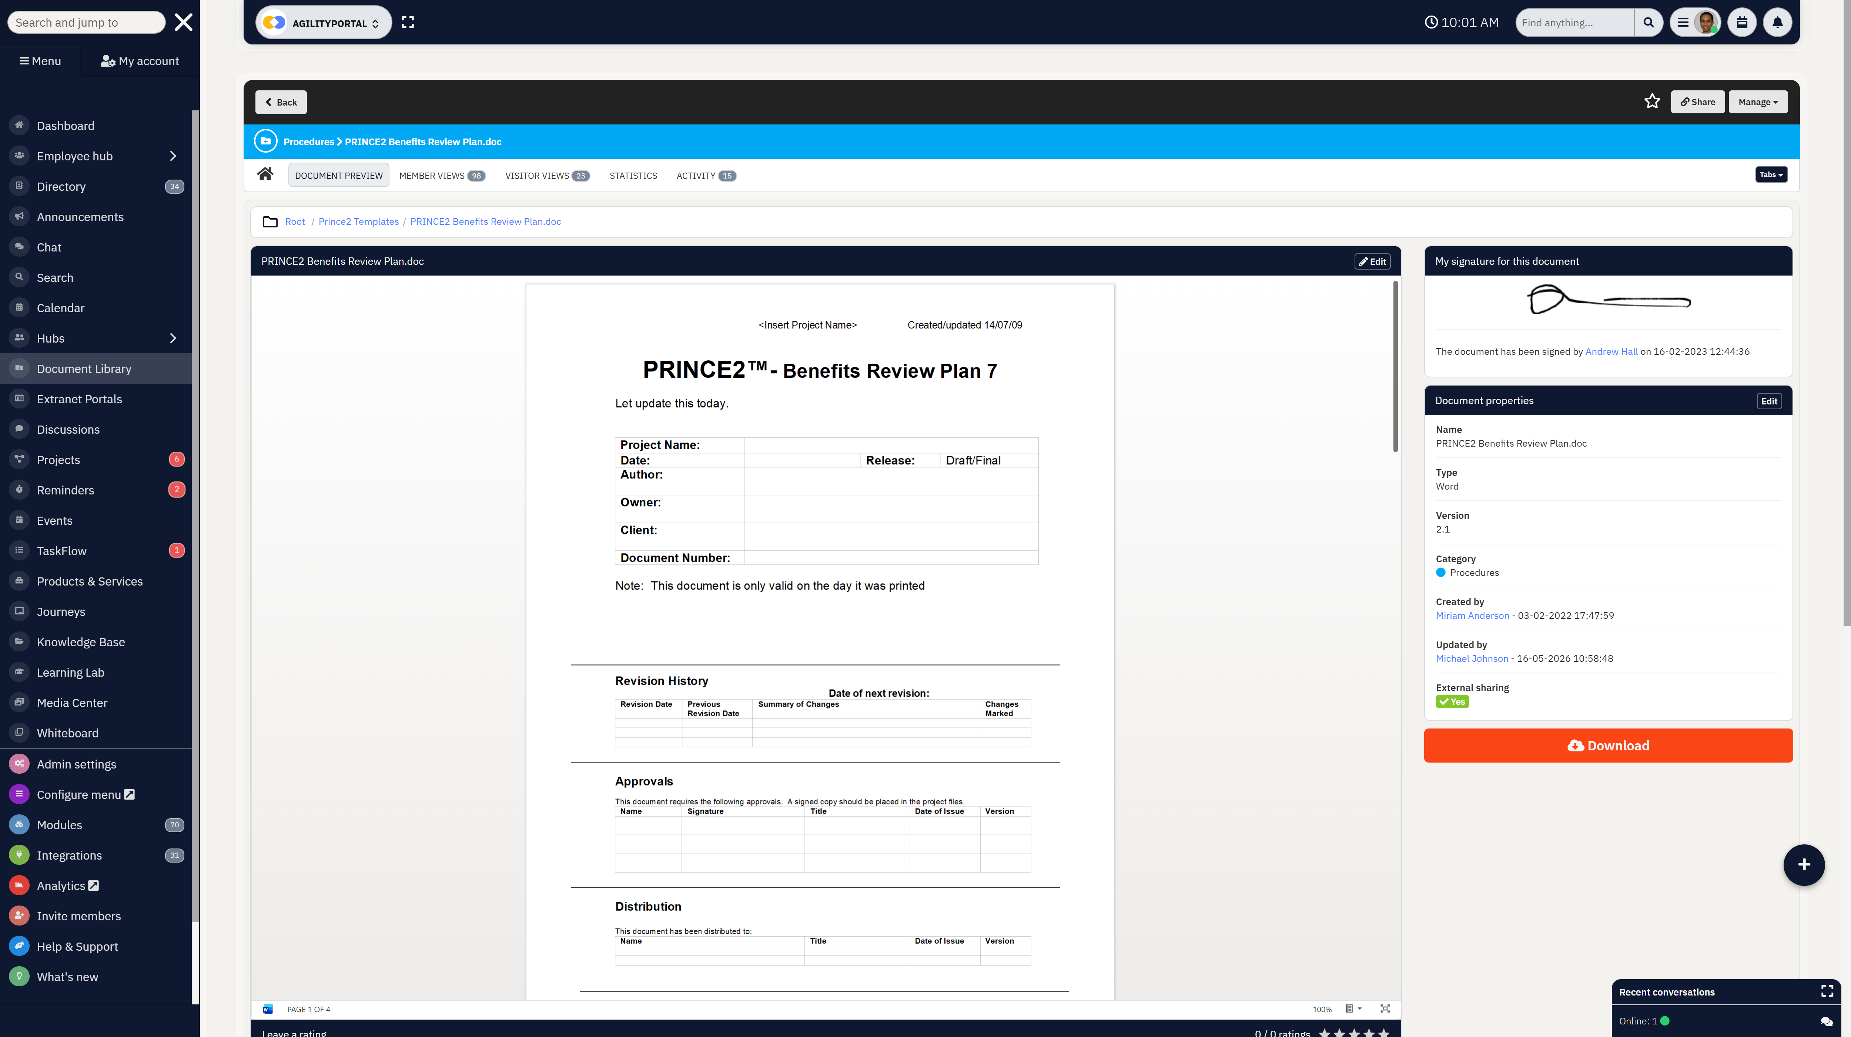Click the Word file icon in viewer footer
The height and width of the screenshot is (1037, 1851).
point(268,1009)
